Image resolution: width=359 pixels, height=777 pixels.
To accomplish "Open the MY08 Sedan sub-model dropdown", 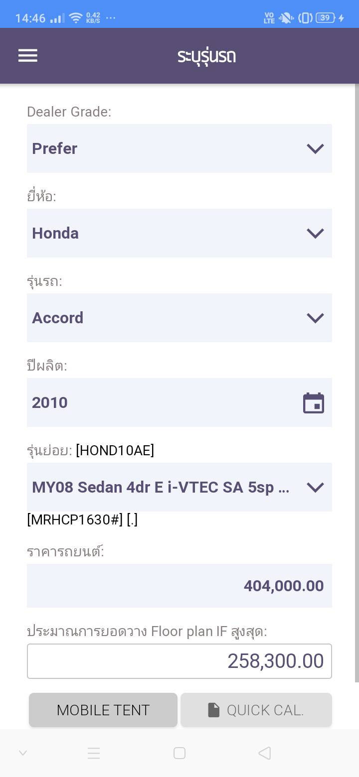I will 179,487.
